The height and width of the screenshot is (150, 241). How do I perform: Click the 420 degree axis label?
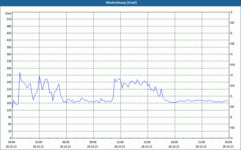point(9,40)
